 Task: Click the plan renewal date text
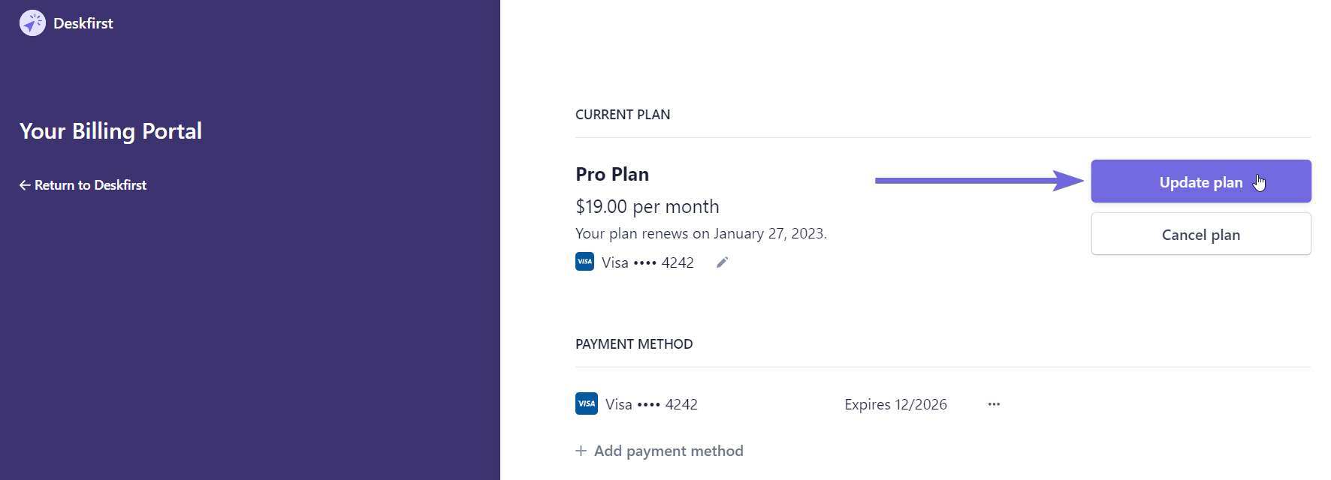point(701,233)
